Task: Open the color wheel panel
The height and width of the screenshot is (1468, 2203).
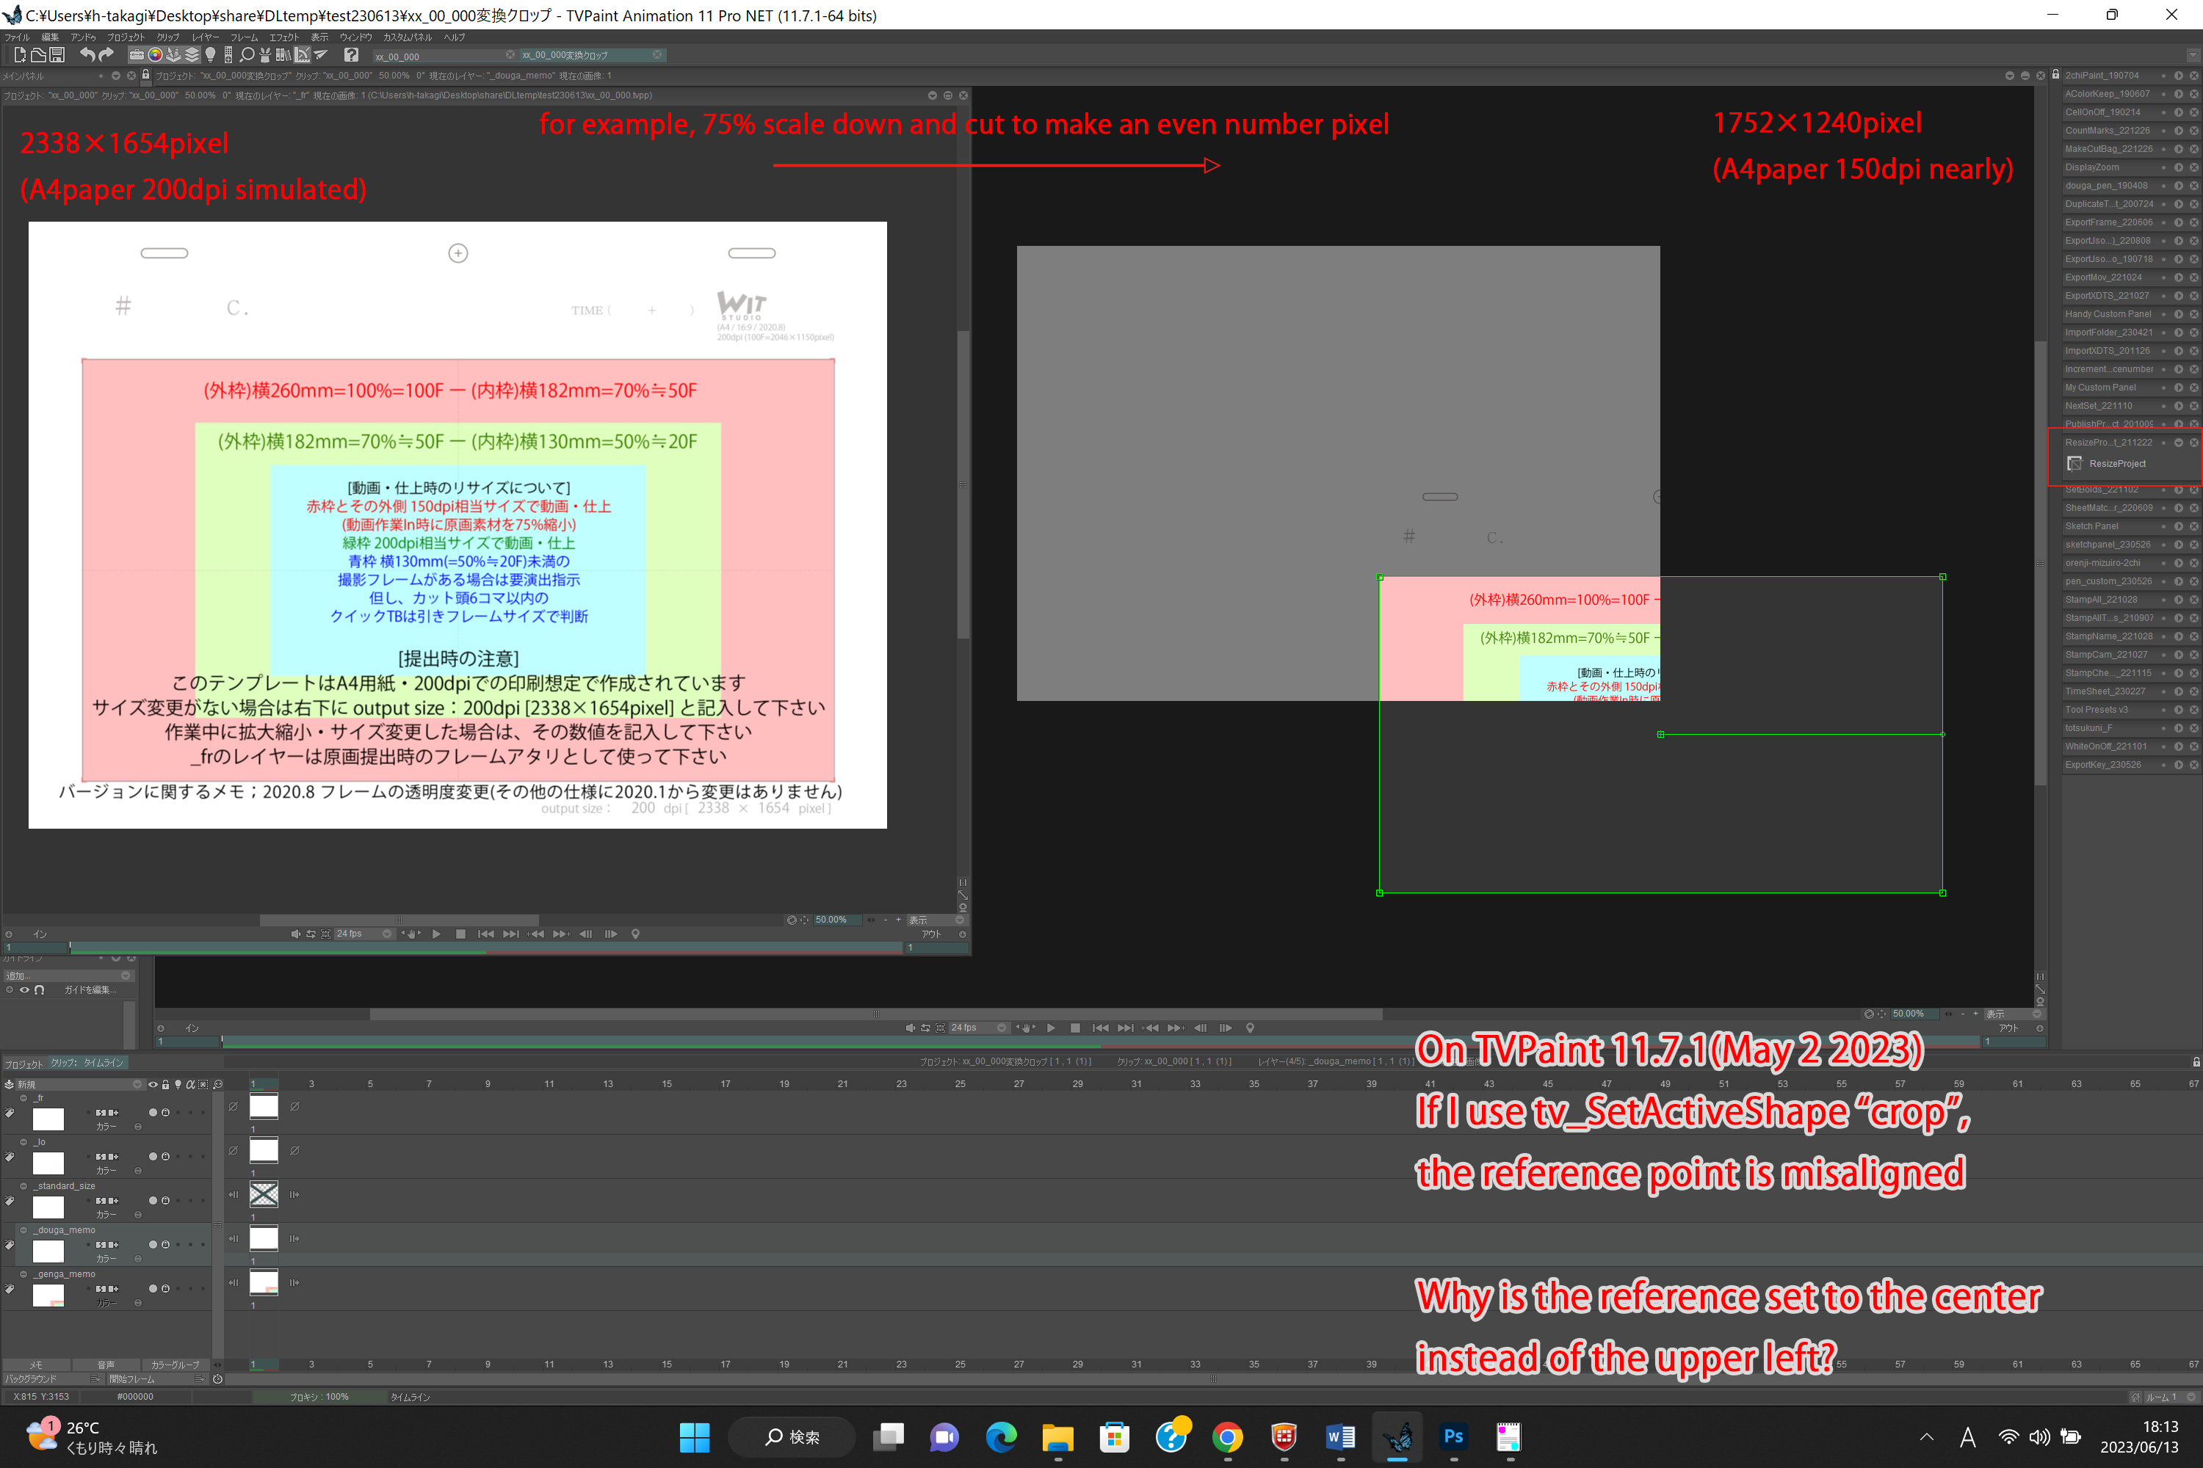Action: [156, 55]
